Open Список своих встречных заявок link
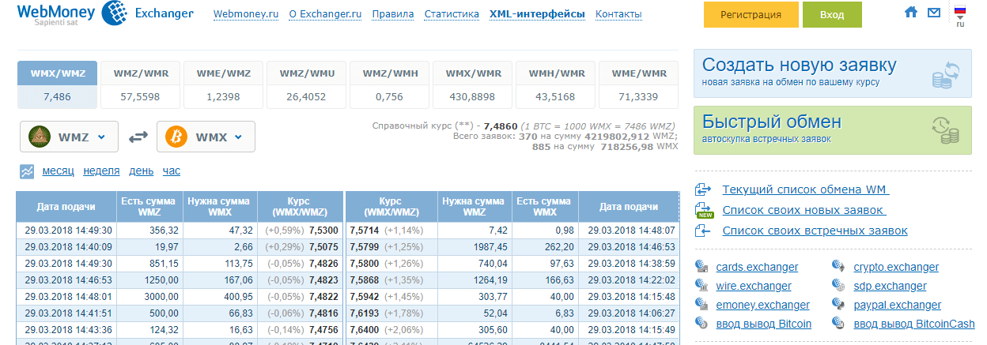This screenshot has height=345, width=987. 815,231
